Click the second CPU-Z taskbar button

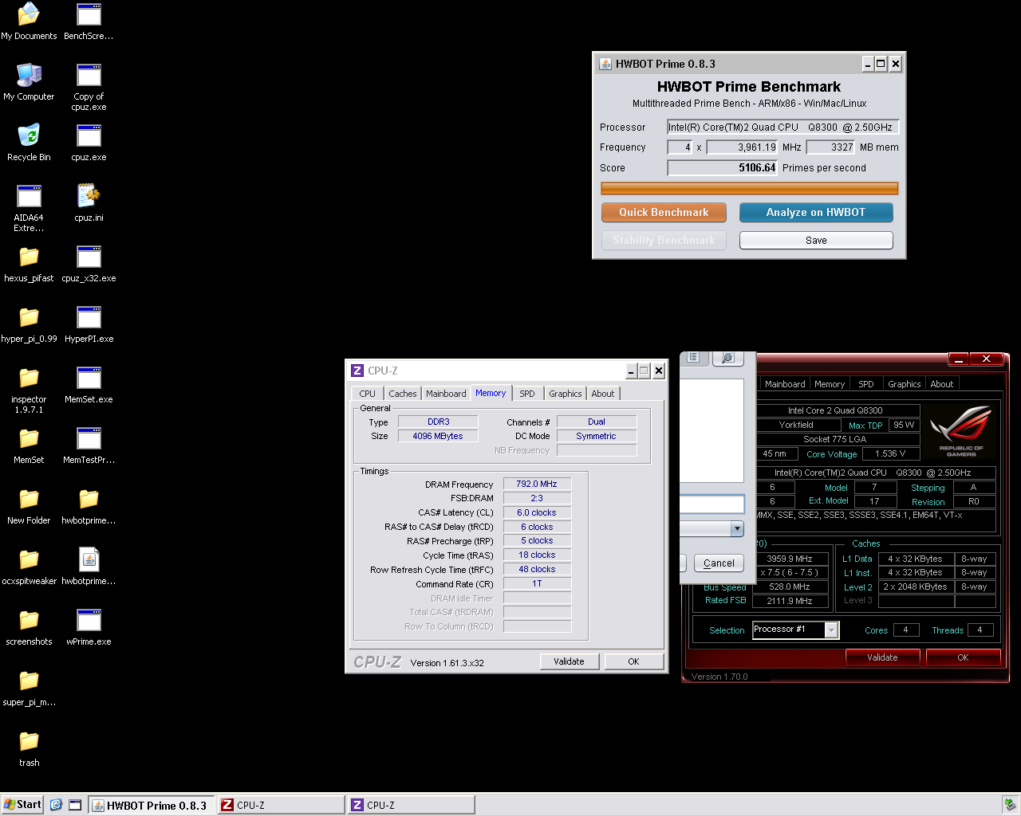tap(412, 806)
